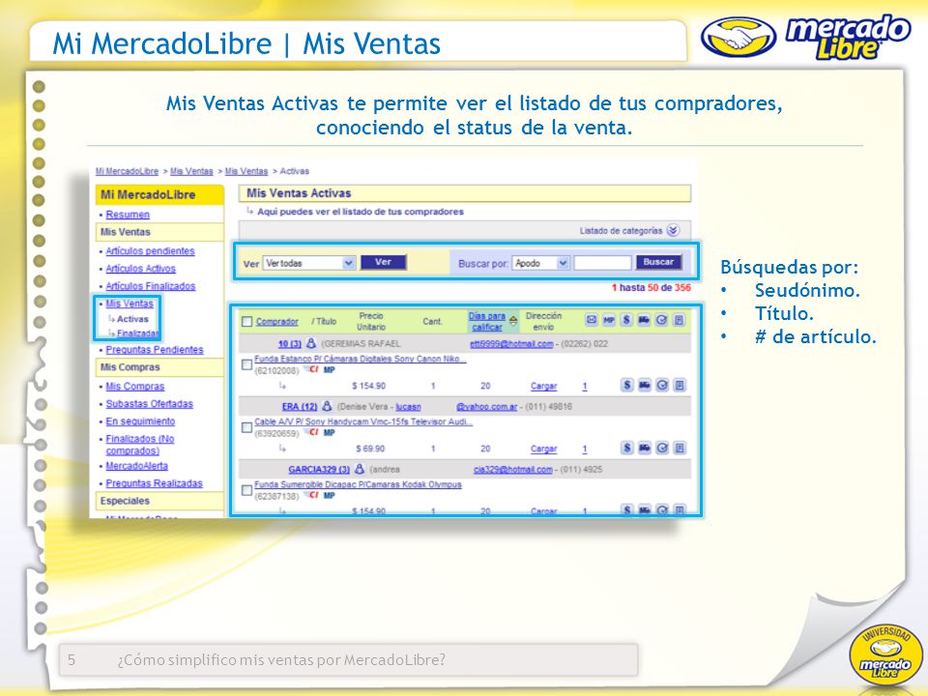Image resolution: width=928 pixels, height=696 pixels.
Task: Check the Cable A/V Sony Handycam checkbox
Action: [246, 427]
